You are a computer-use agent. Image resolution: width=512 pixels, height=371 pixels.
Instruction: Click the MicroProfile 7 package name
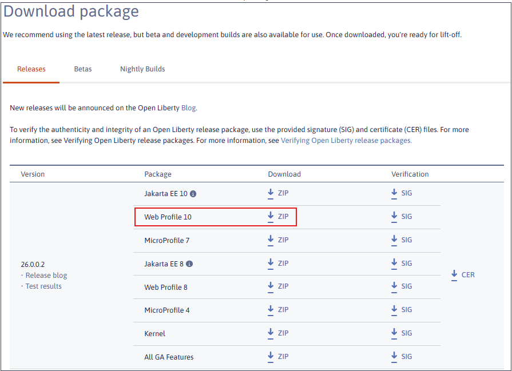[x=167, y=241]
